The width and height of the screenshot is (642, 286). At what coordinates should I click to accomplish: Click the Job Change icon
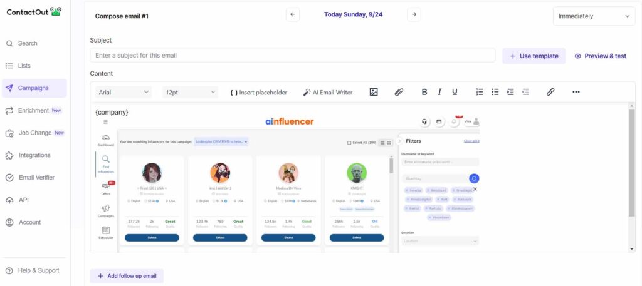[x=10, y=133]
